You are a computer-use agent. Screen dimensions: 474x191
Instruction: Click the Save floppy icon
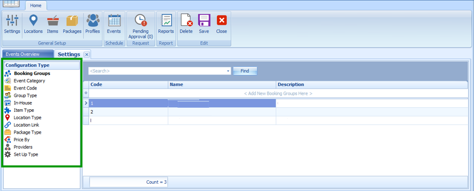click(x=204, y=24)
